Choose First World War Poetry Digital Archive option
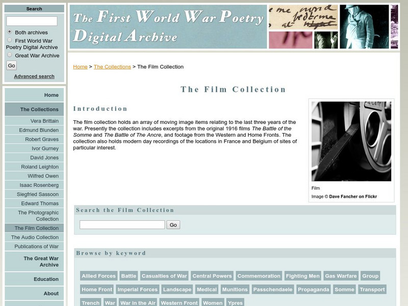The image size is (408, 306). click(x=10, y=40)
